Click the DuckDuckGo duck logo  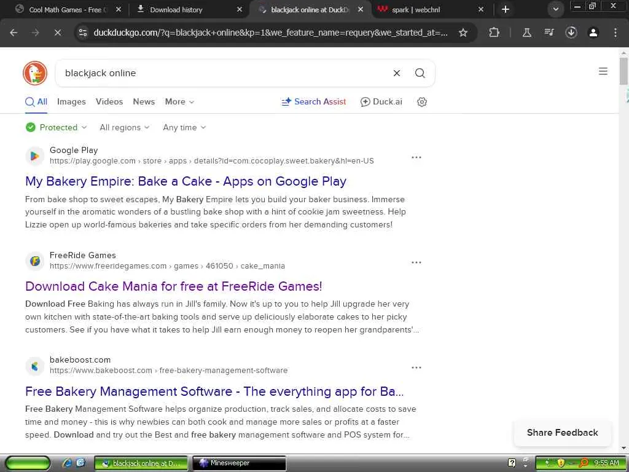[35, 73]
